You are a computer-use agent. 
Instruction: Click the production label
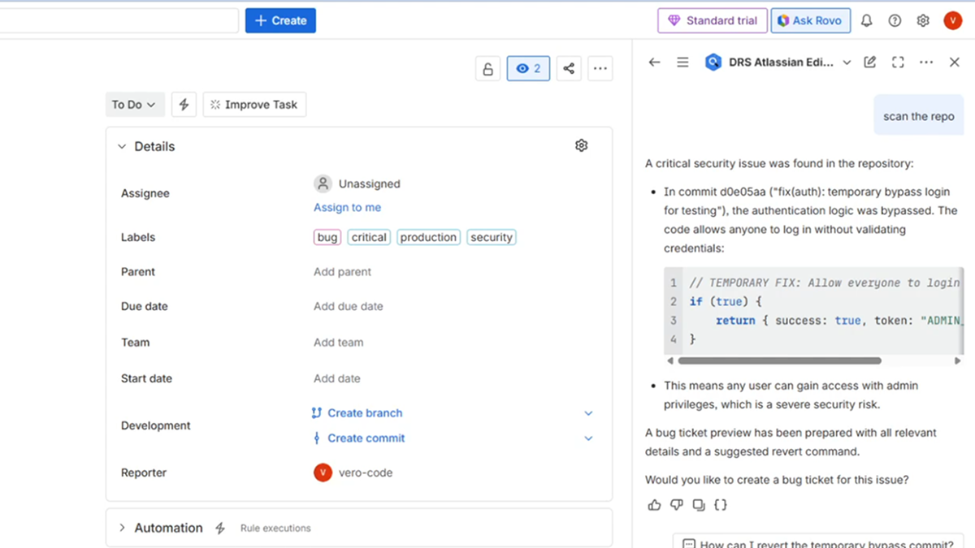(x=428, y=237)
